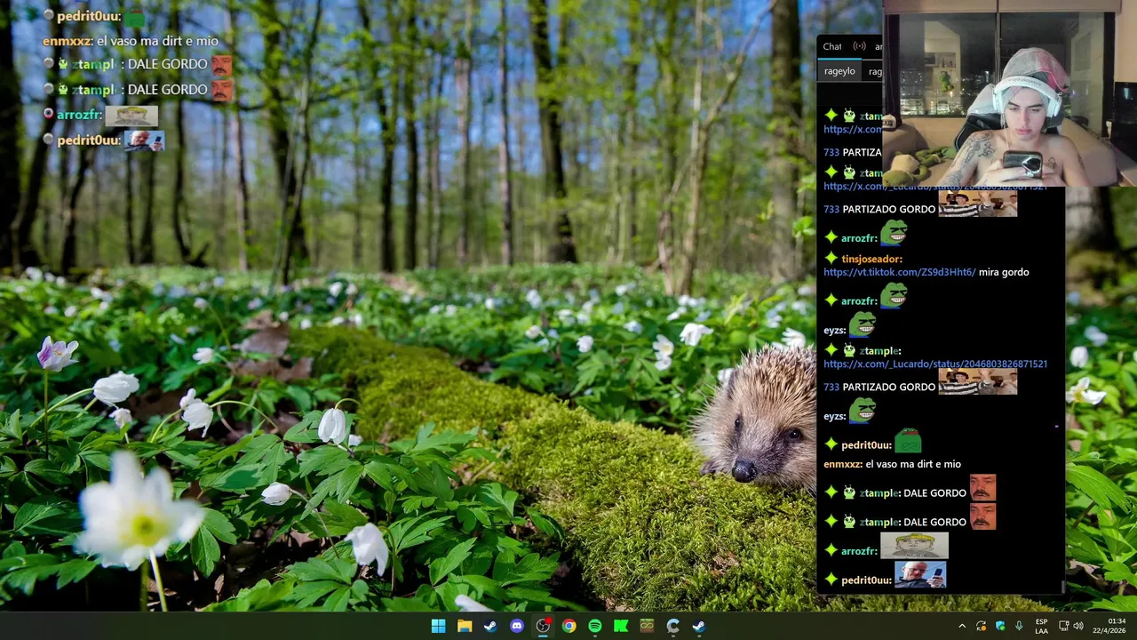1137x640 pixels.
Task: Switch the ESP LAA input language
Action: point(1041,626)
